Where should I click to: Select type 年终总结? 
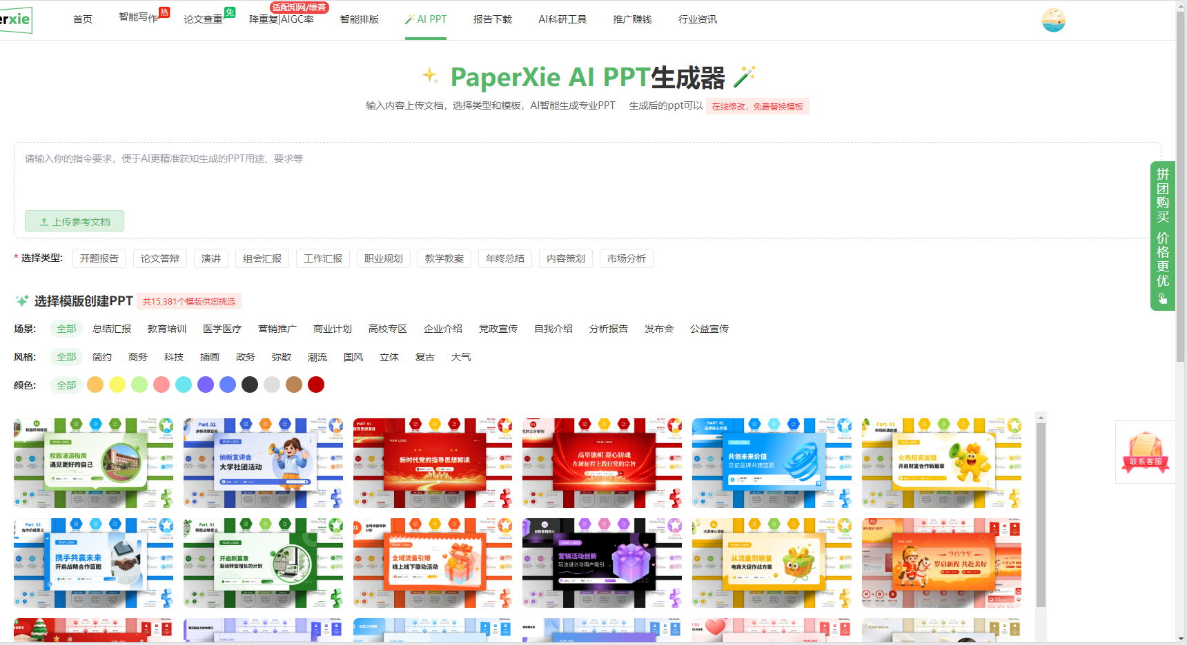pyautogui.click(x=505, y=258)
